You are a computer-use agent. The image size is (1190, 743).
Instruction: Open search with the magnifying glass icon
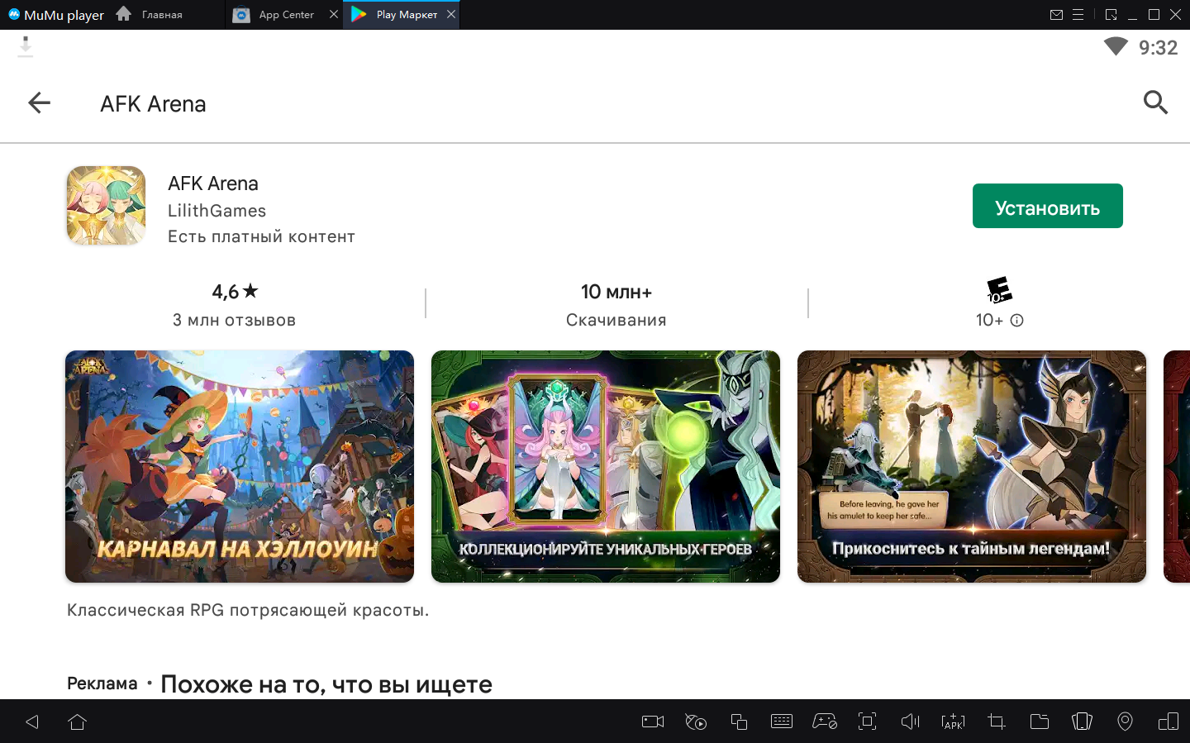1155,102
